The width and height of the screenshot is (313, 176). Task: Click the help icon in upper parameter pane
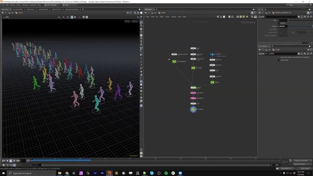[312, 17]
